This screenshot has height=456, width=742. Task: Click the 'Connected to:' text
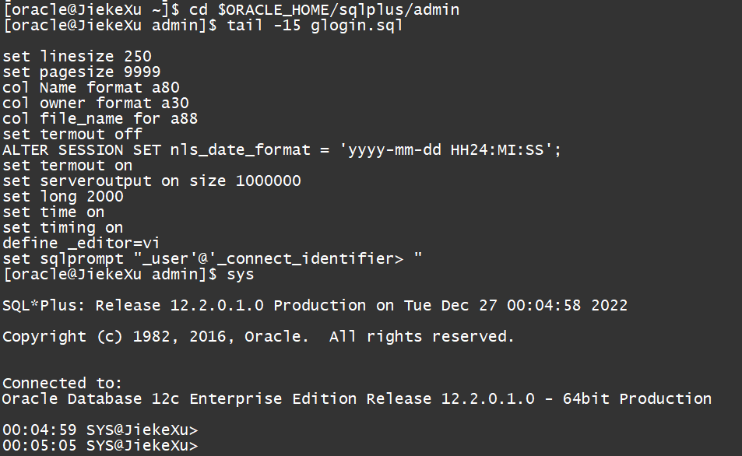coord(63,384)
